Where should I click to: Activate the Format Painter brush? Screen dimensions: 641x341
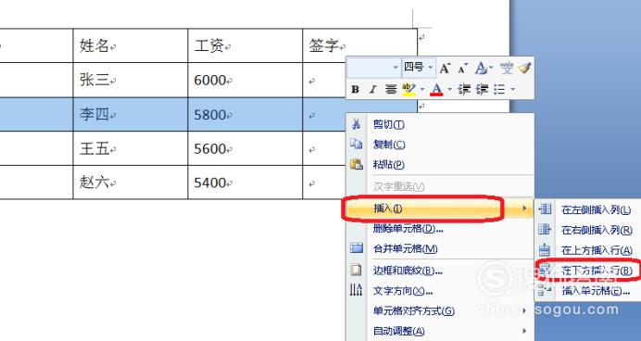[524, 69]
